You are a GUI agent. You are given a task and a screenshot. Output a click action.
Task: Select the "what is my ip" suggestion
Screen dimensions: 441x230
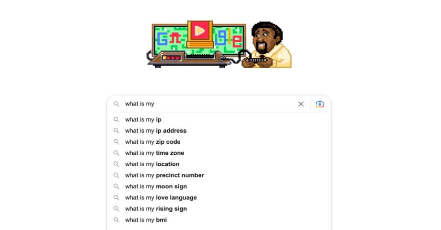(143, 120)
